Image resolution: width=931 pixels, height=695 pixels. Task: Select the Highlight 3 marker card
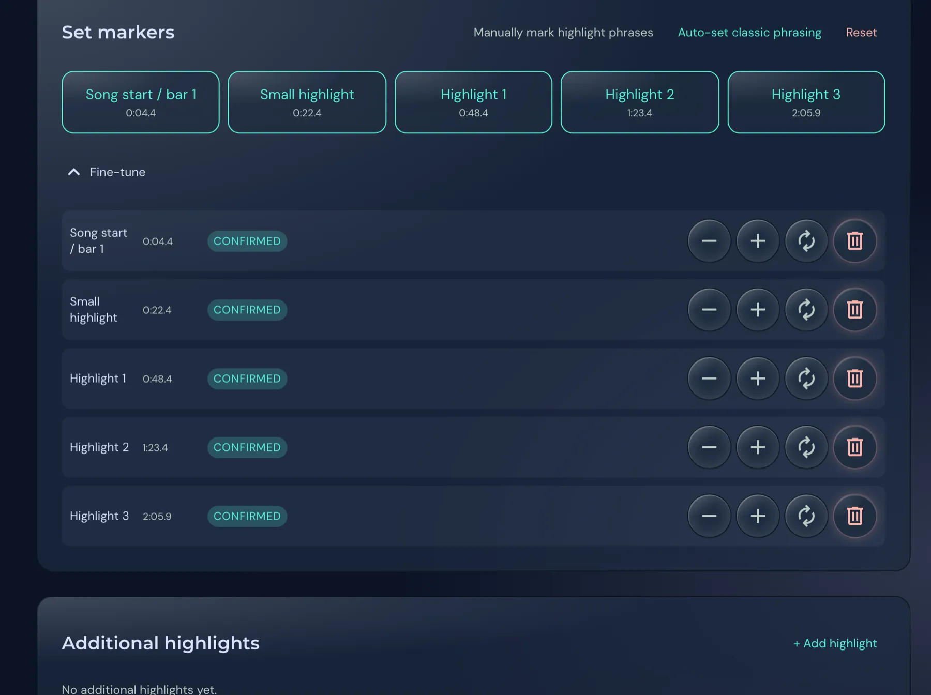point(806,102)
